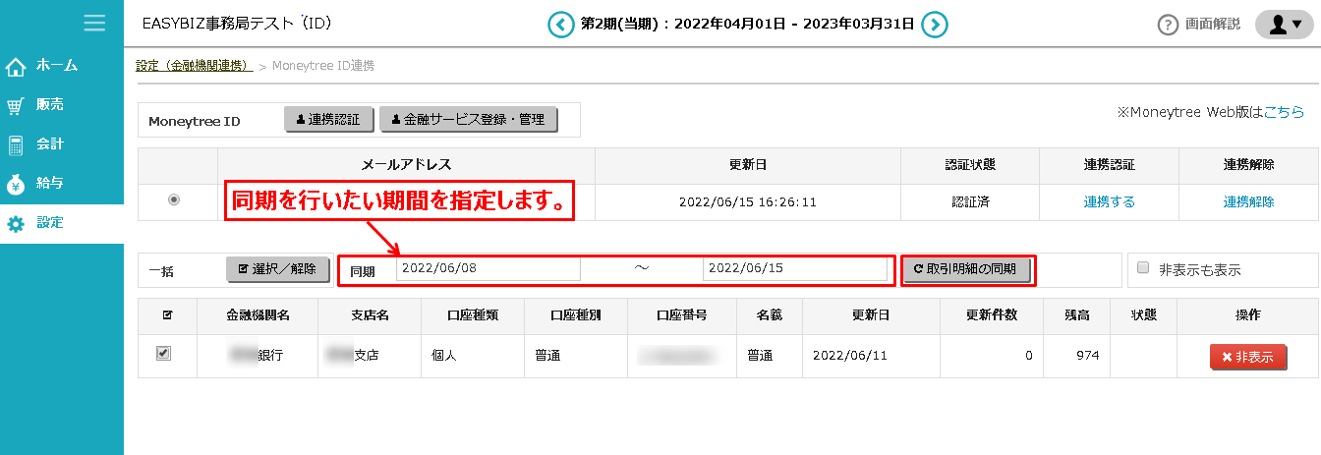The image size is (1321, 455).
Task: Select the email address radio button
Action: pyautogui.click(x=174, y=199)
